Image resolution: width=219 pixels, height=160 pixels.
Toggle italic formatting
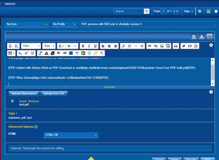click(89, 46)
